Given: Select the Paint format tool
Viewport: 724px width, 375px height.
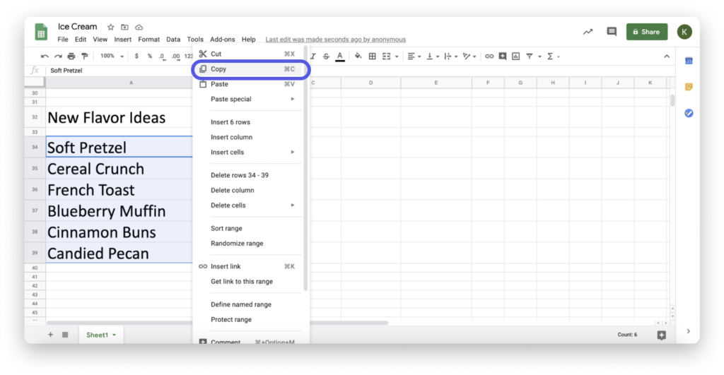Looking at the screenshot, I should 85,56.
